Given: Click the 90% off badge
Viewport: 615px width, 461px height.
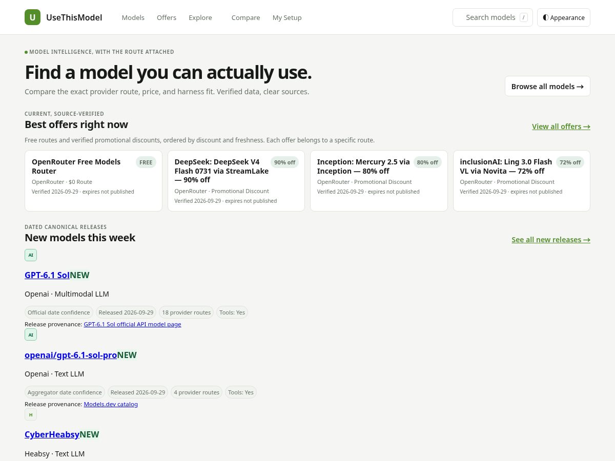Looking at the screenshot, I should pyautogui.click(x=284, y=162).
